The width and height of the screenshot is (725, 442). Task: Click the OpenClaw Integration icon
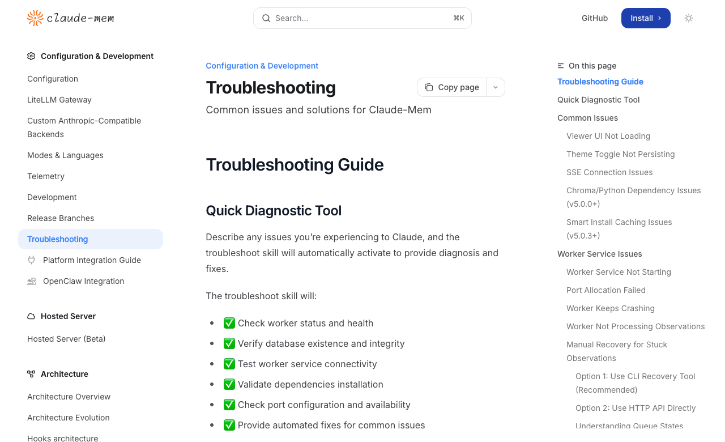click(x=32, y=281)
